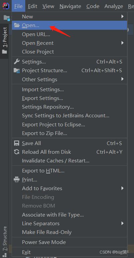Click the Reload All from Disk refresh icon
134x258 pixels.
(17, 152)
